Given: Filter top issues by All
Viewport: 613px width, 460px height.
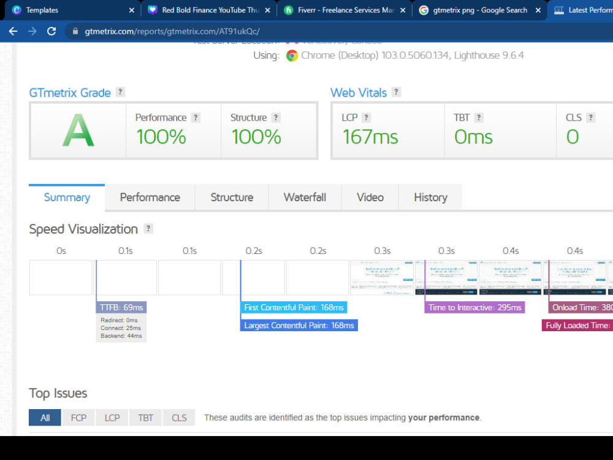Looking at the screenshot, I should pyautogui.click(x=45, y=418).
